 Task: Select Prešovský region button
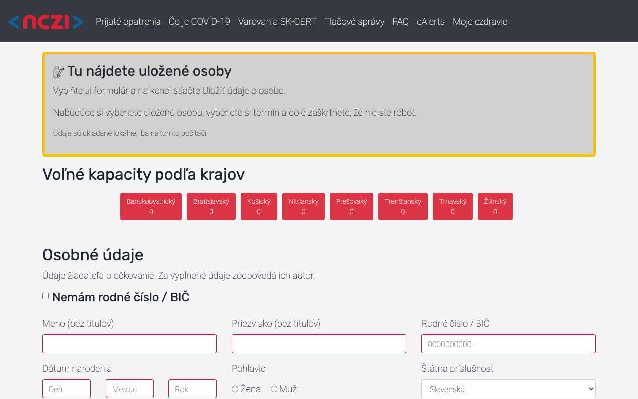pyautogui.click(x=351, y=206)
